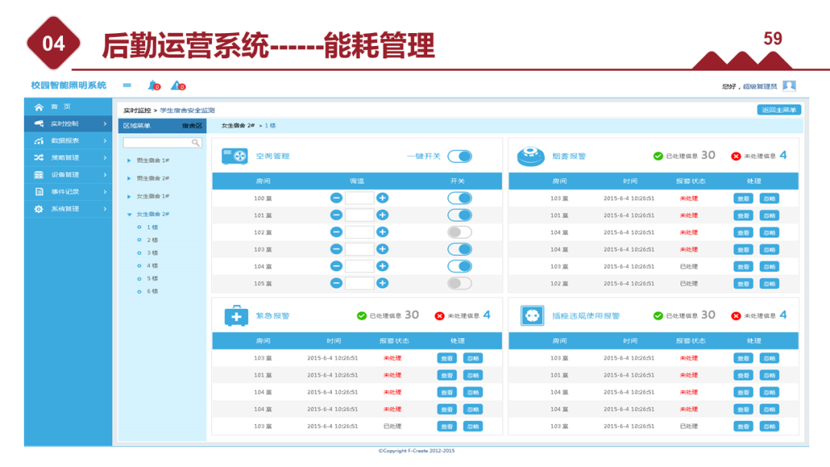The image size is (830, 467).
Task: Toggle the 一键开关 master switch for air conditioning
Action: pyautogui.click(x=458, y=155)
